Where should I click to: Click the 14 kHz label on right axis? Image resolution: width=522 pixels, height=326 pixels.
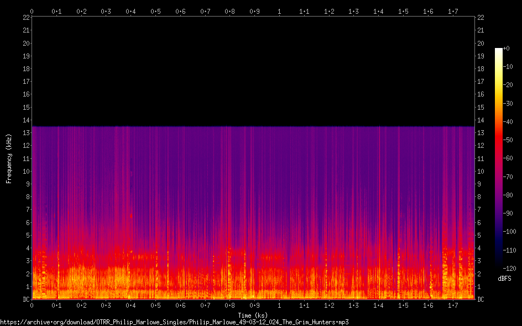click(481, 120)
